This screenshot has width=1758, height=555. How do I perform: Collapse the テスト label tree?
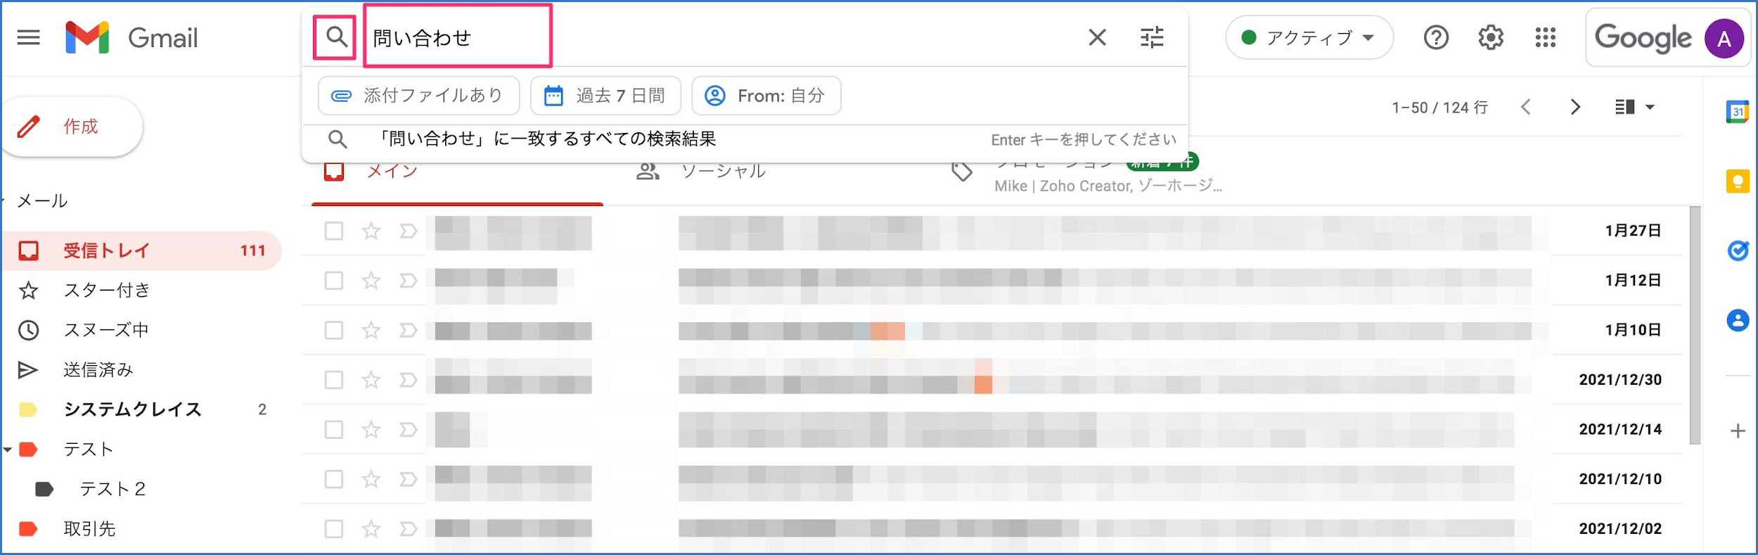8,449
